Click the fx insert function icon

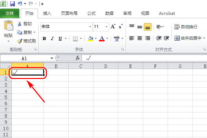coord(78,58)
